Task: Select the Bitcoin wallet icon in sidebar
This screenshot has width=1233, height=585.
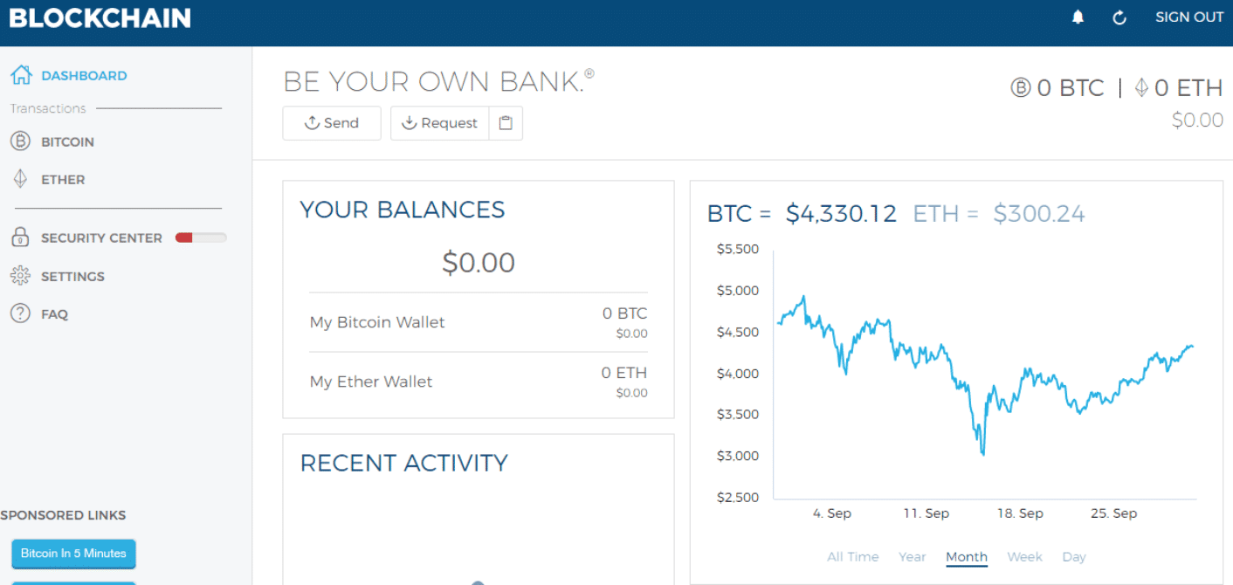Action: 20,141
